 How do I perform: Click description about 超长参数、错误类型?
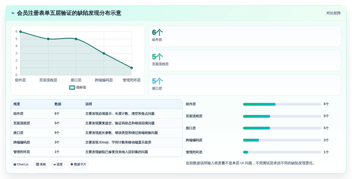pyautogui.click(x=122, y=133)
